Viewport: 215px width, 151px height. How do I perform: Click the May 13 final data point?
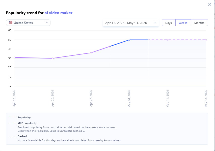(x=206, y=40)
